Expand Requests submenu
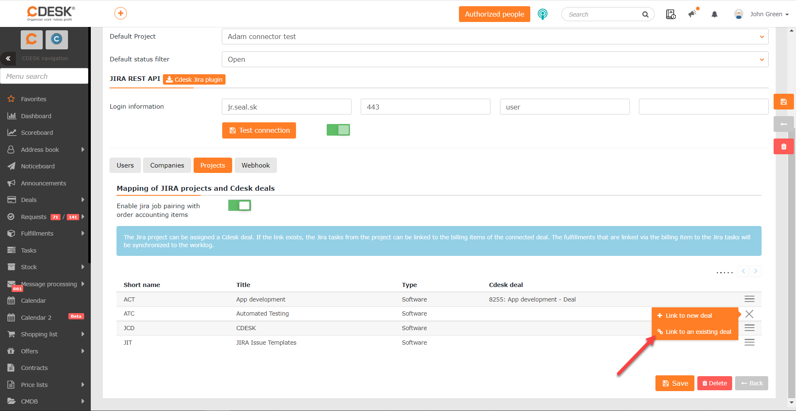796x411 pixels. pos(83,217)
